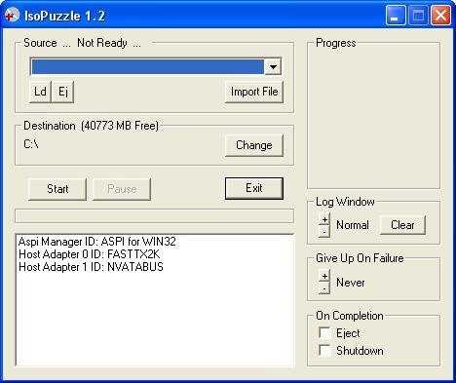This screenshot has height=383, width=456.
Task: Close the IsoPuzzle window
Action: click(x=440, y=16)
